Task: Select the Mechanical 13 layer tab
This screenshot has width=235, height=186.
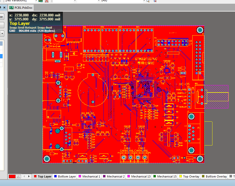Action: point(139,176)
